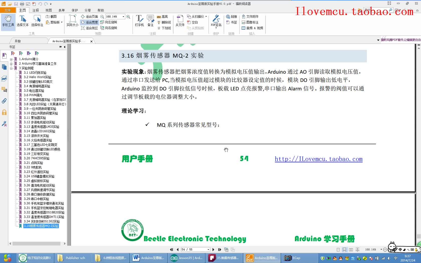Image resolution: width=421 pixels, height=263 pixels.
Task: Open the Pages panel in left sidebar
Action: (x=4, y=67)
